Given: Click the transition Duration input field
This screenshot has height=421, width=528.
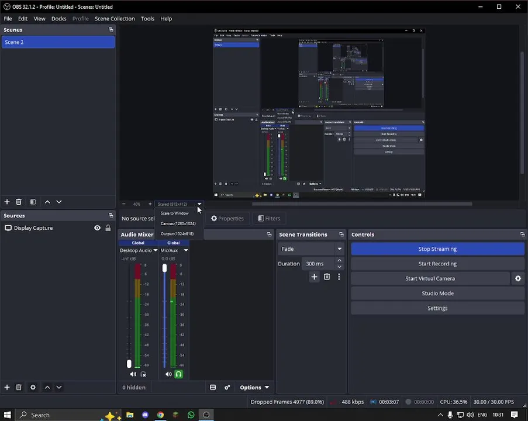Looking at the screenshot, I should [x=318, y=264].
